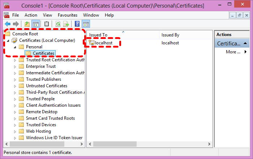Select Certificates folder under Personal

[40, 53]
